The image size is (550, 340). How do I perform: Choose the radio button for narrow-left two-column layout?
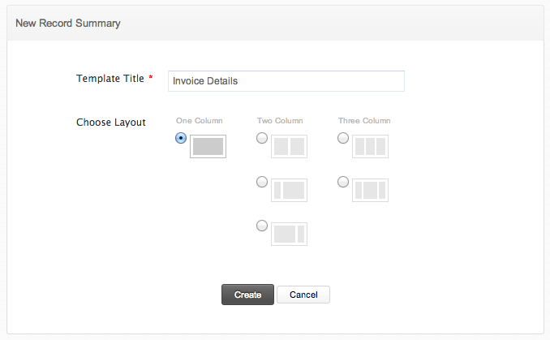[261, 182]
